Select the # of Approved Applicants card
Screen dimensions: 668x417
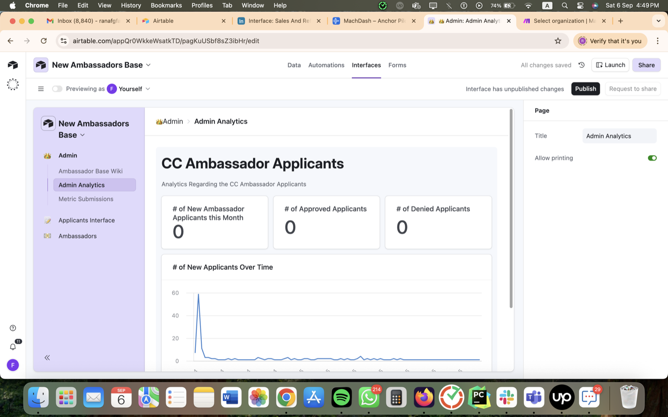(x=326, y=223)
